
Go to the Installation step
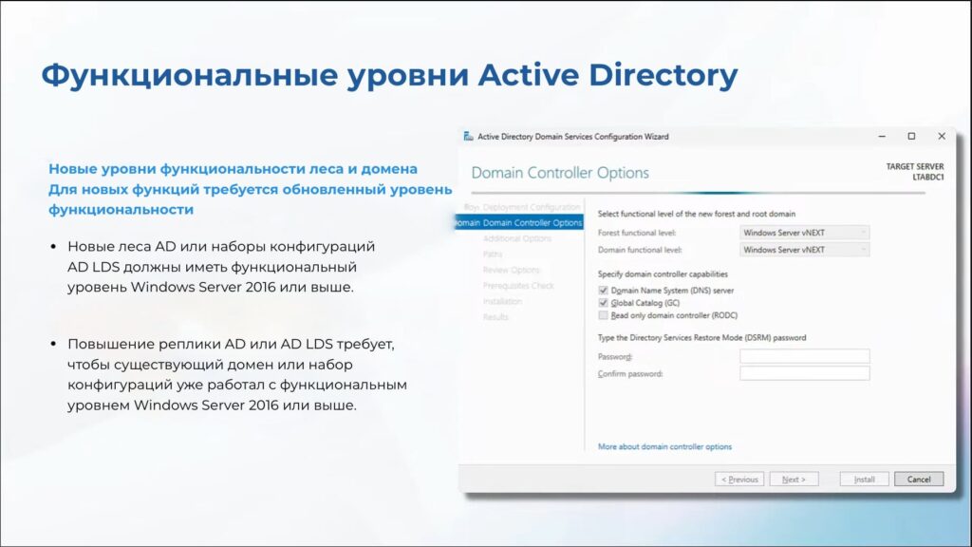(502, 301)
